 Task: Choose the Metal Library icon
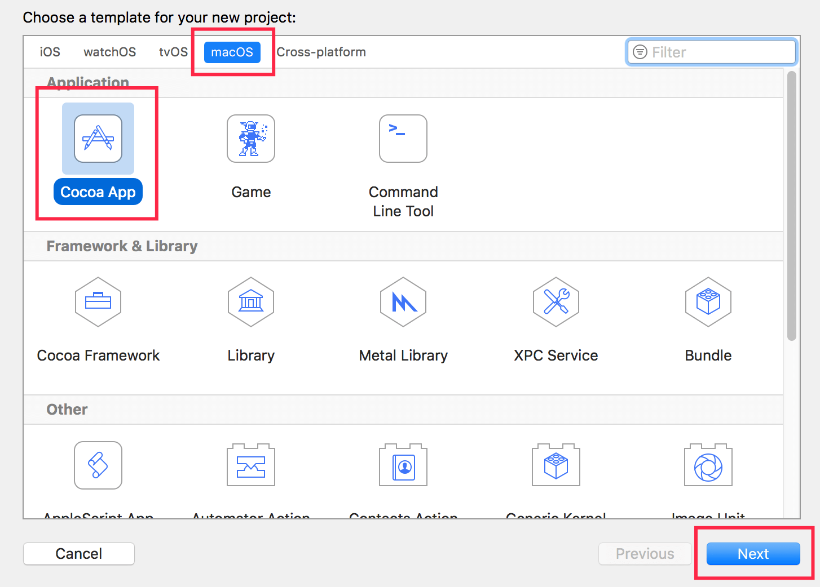[x=403, y=302]
